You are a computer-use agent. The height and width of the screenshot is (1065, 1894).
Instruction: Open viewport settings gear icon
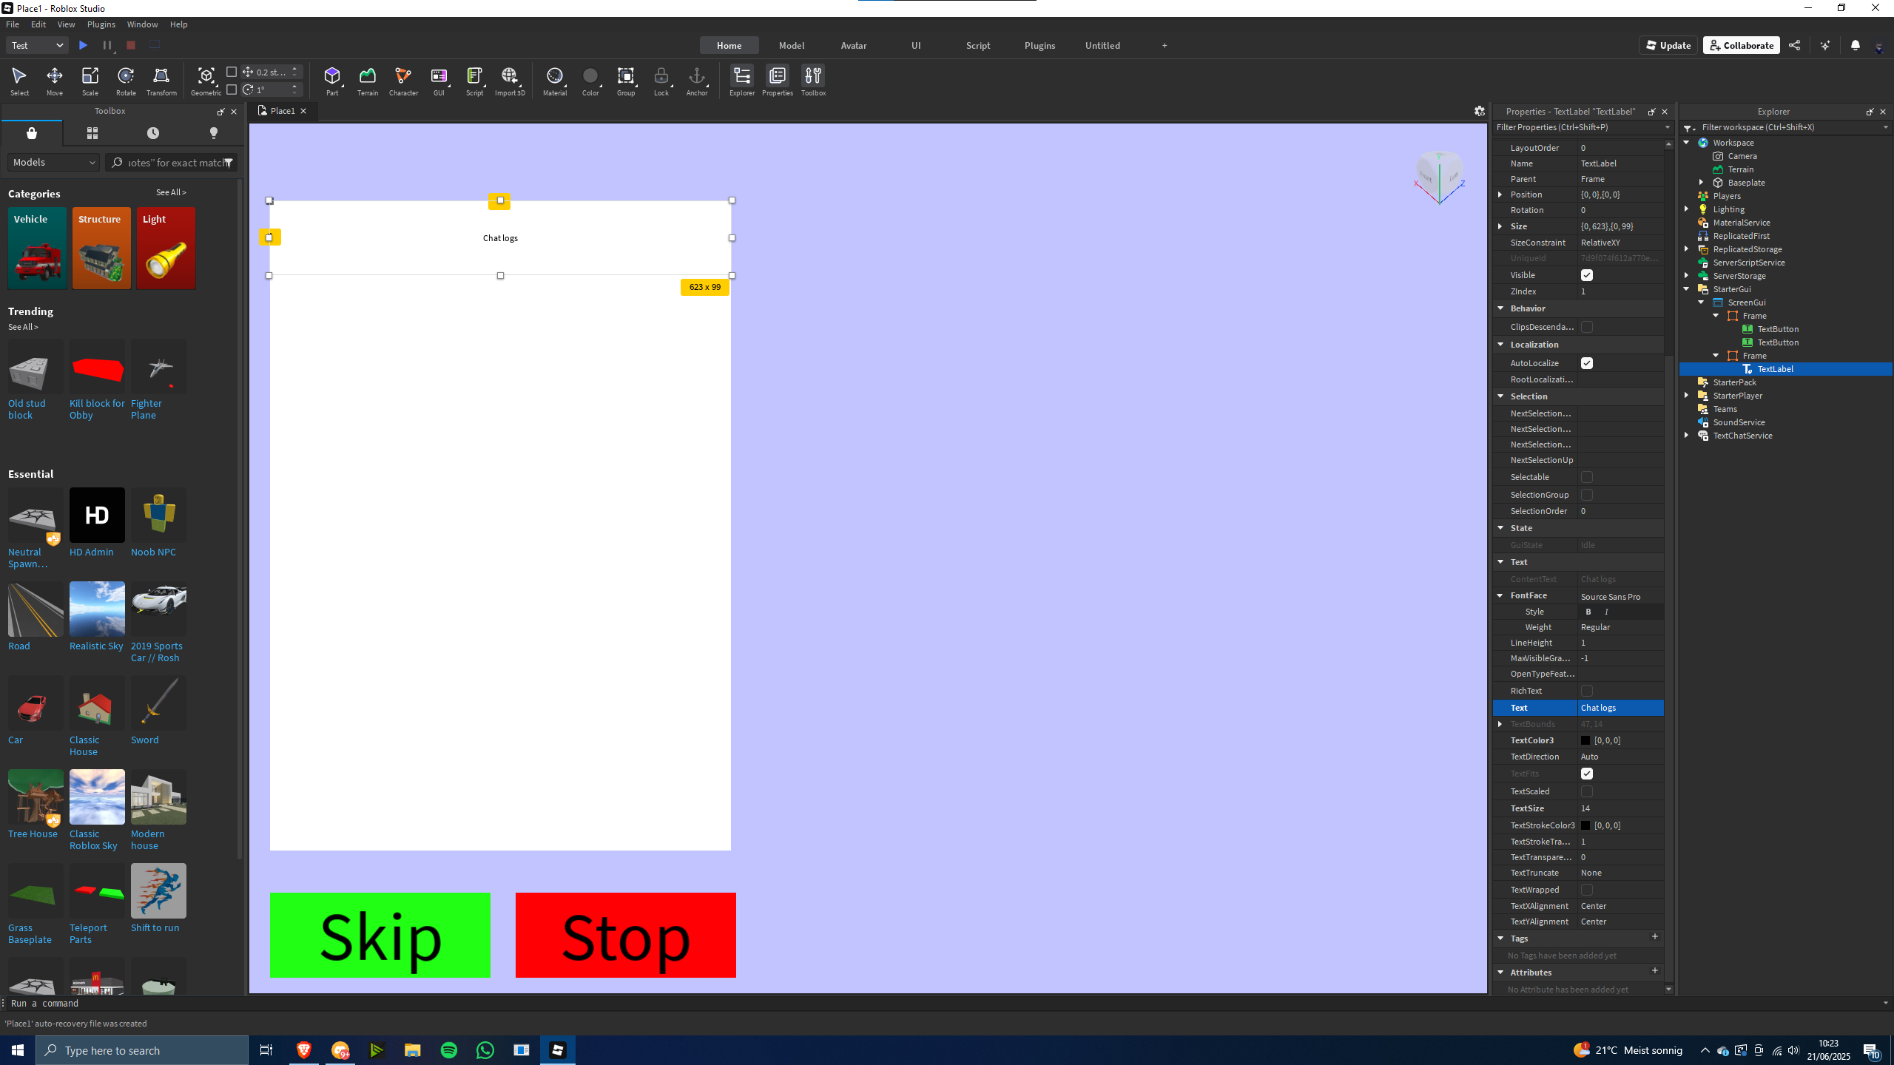pyautogui.click(x=1479, y=111)
